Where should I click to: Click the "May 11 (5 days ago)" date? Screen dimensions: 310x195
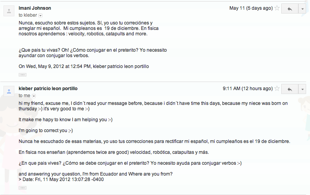[251, 8]
